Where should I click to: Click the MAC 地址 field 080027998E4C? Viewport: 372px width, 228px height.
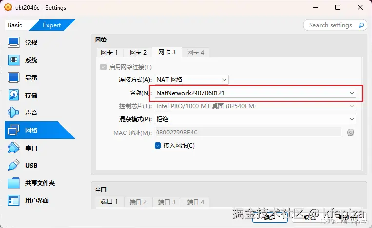pos(248,132)
